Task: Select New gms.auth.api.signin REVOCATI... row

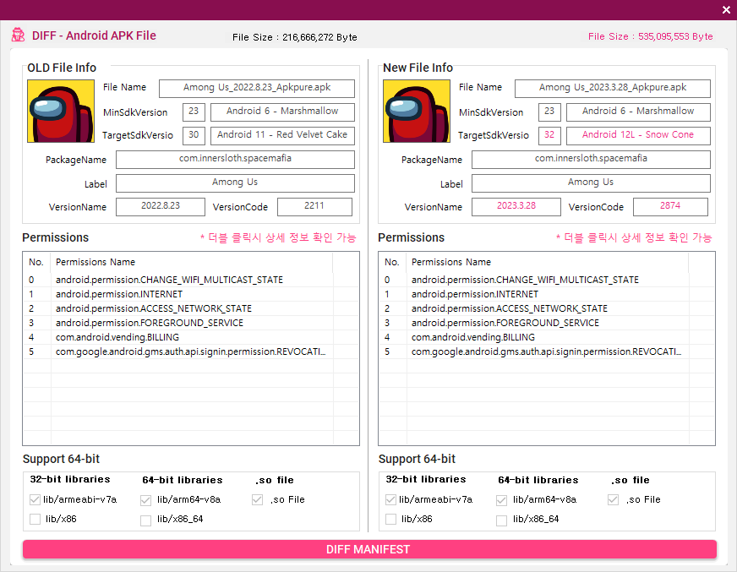Action: [x=547, y=351]
